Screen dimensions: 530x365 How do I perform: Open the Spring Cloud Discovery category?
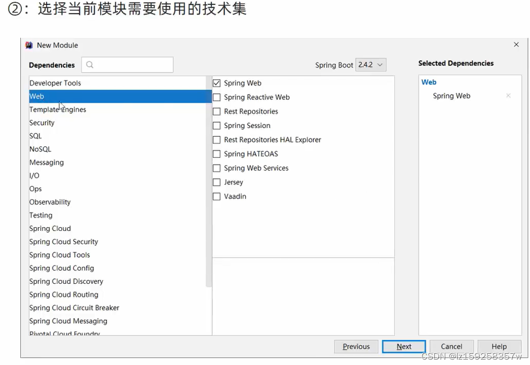[x=66, y=281]
